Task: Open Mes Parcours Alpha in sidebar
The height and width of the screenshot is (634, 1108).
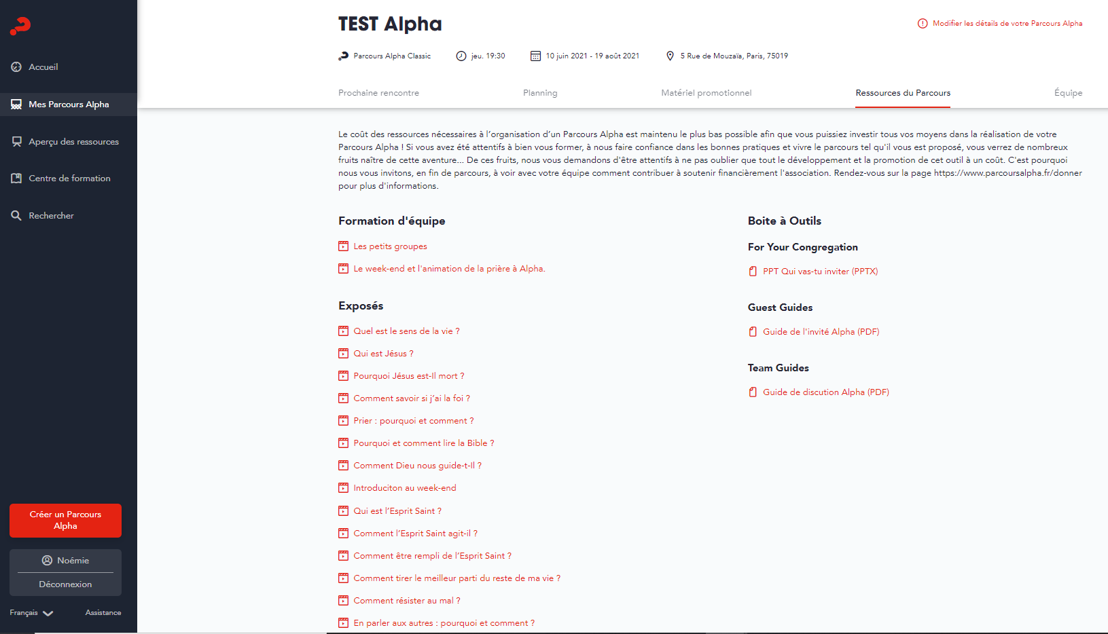Action: (69, 105)
